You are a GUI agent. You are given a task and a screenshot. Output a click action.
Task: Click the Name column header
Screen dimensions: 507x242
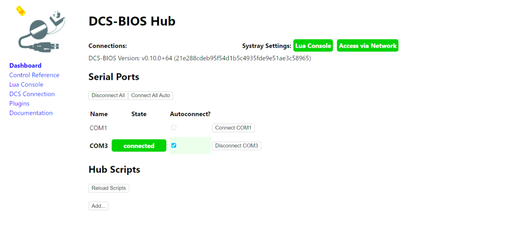coord(99,114)
